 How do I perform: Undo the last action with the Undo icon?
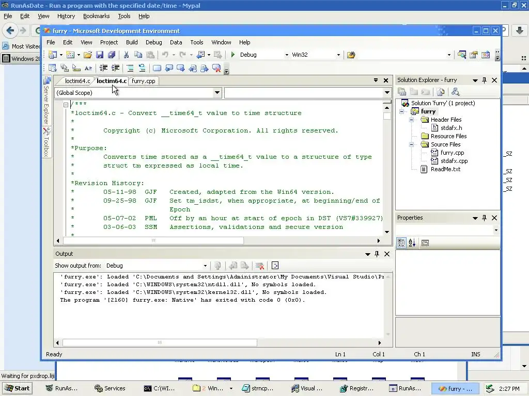point(165,55)
